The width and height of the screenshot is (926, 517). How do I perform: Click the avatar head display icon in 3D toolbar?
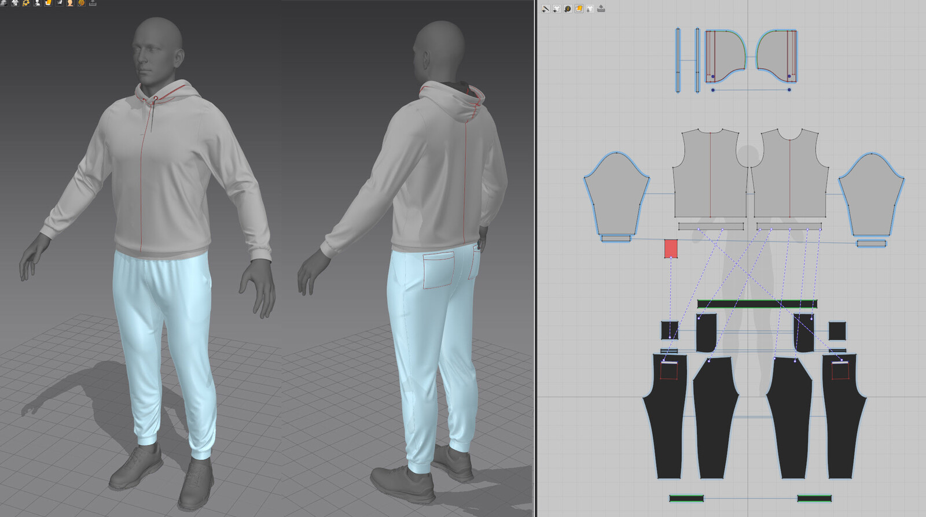click(x=70, y=3)
